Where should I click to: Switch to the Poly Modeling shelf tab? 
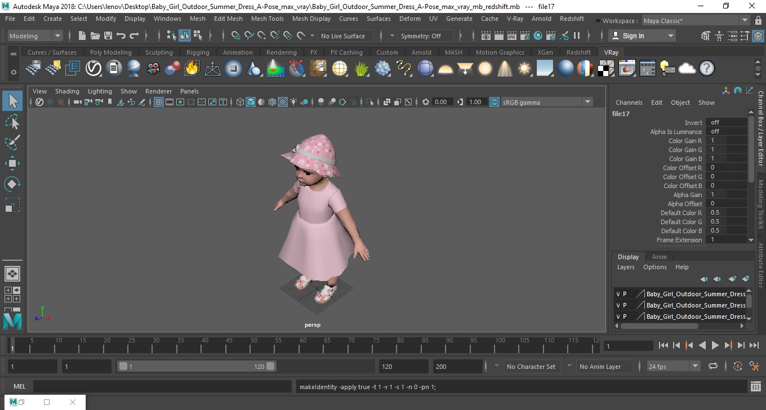pyautogui.click(x=110, y=52)
